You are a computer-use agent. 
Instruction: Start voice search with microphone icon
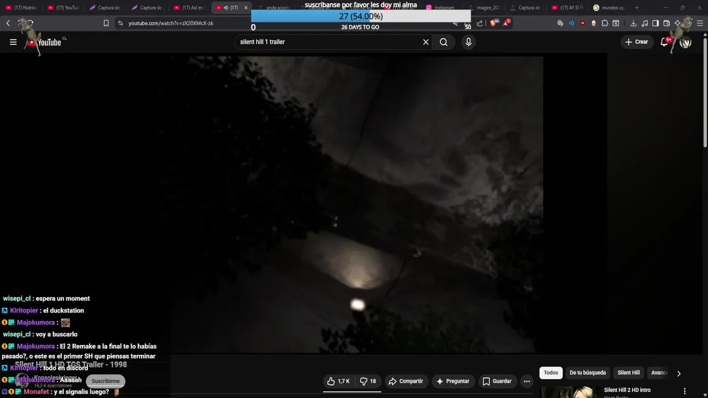[x=468, y=42]
